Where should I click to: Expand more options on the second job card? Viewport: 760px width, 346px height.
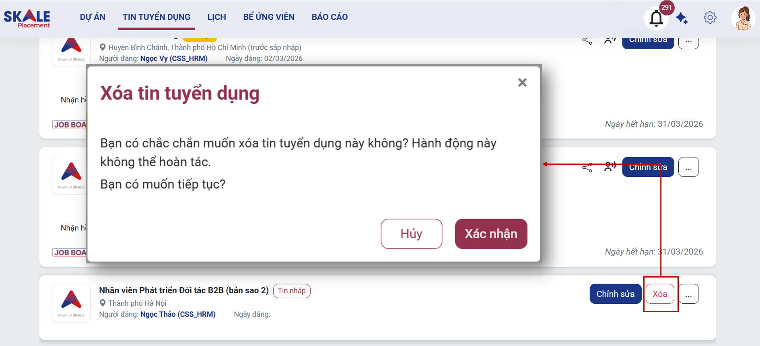pyautogui.click(x=688, y=167)
